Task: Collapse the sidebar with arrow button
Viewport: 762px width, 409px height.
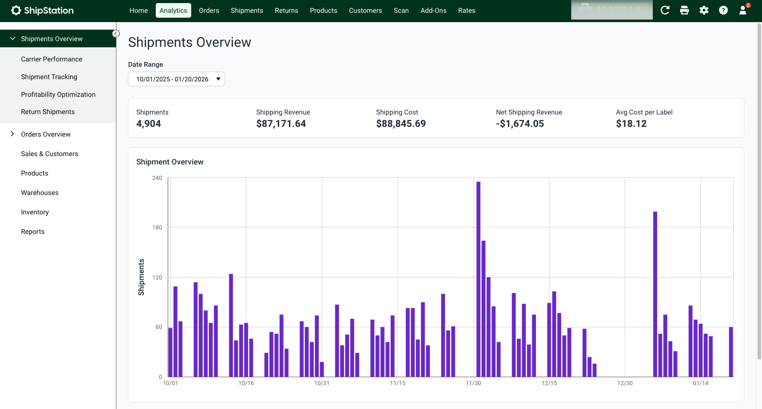Action: pos(116,34)
